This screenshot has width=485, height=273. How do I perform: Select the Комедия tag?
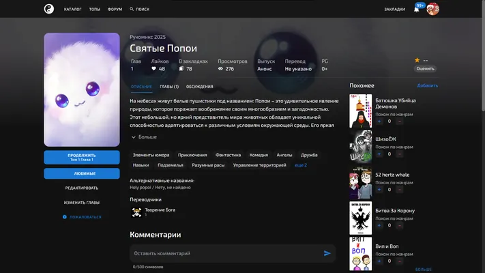point(259,155)
